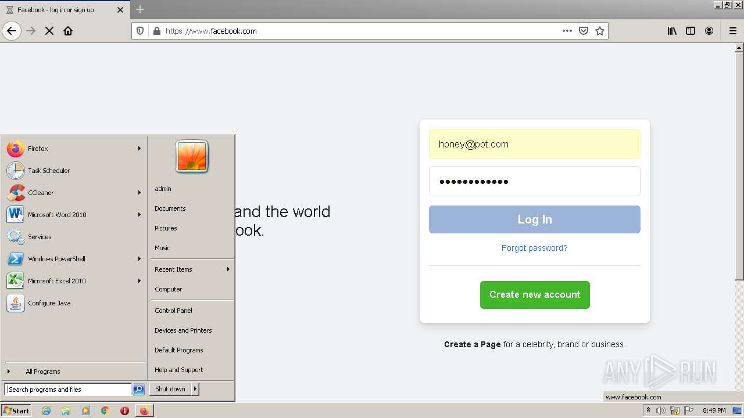This screenshot has width=744, height=418.
Task: Open the Create a Page link
Action: coord(472,344)
